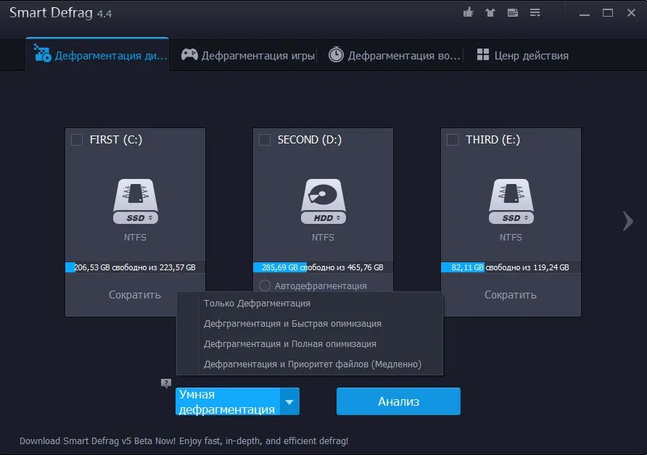Close the Smart Defrag window
Image resolution: width=647 pixels, height=455 pixels.
[631, 13]
